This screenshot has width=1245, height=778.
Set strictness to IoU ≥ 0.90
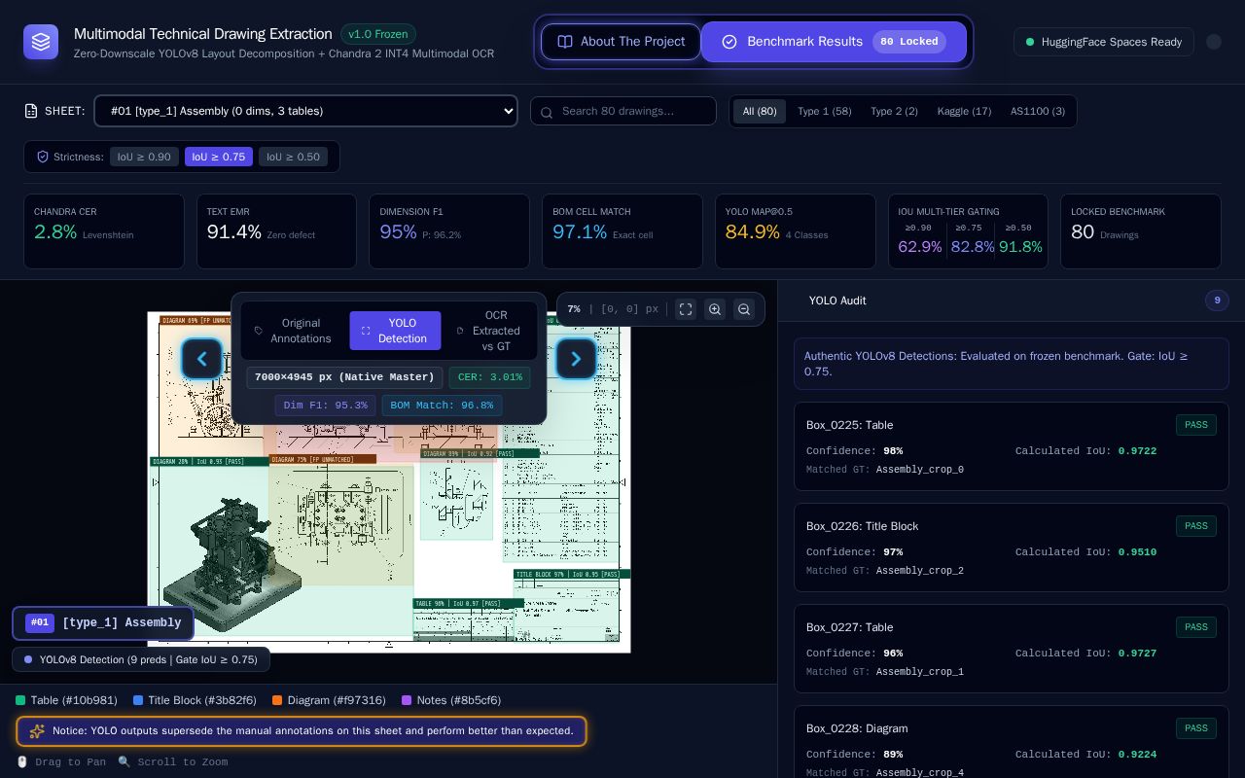144,157
